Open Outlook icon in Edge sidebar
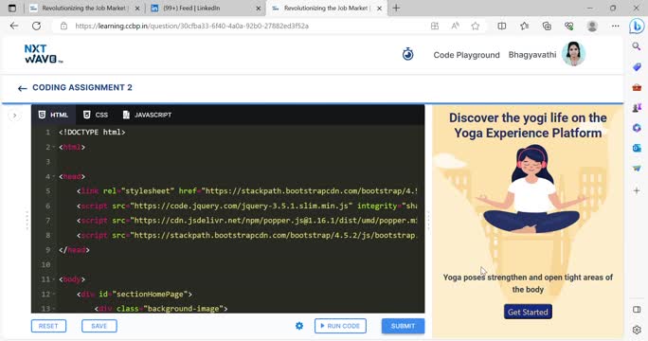 (637, 148)
